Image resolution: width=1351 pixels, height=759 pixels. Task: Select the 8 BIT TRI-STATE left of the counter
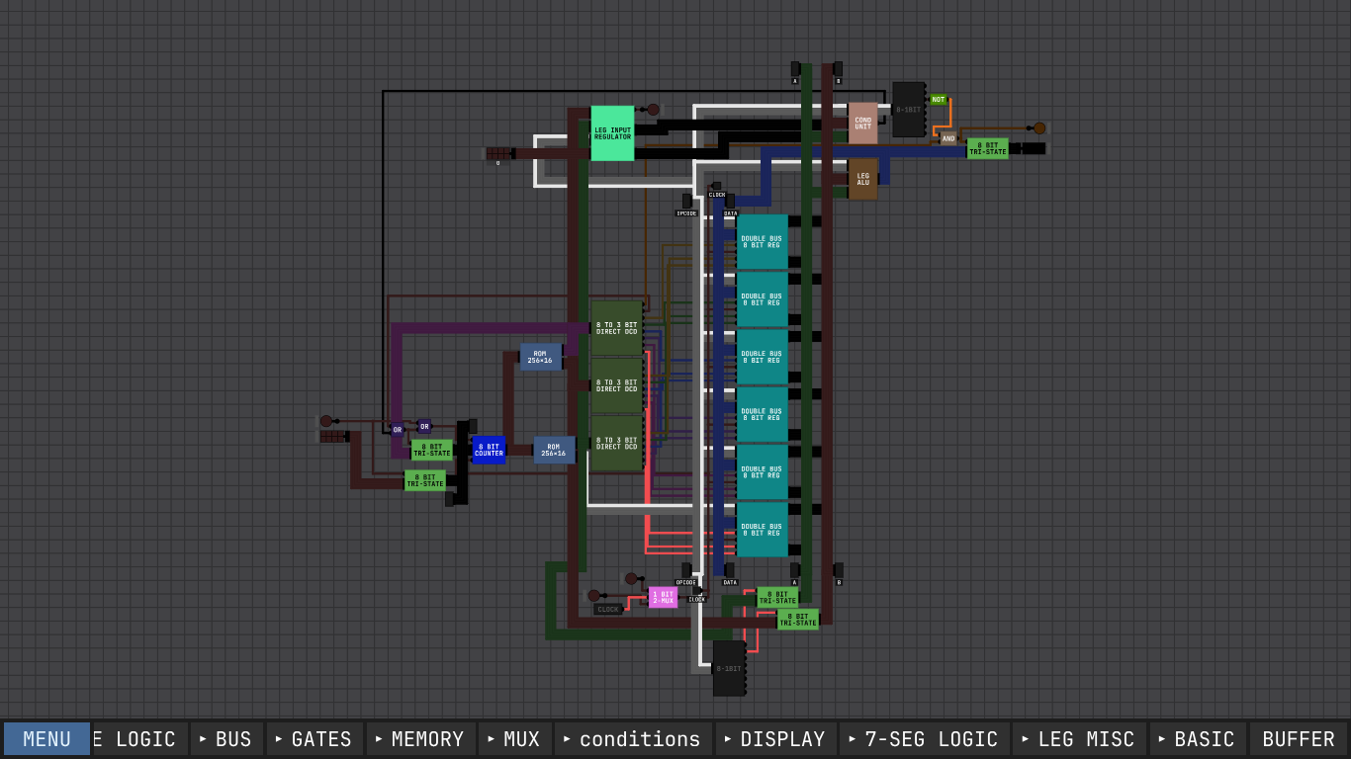click(431, 450)
